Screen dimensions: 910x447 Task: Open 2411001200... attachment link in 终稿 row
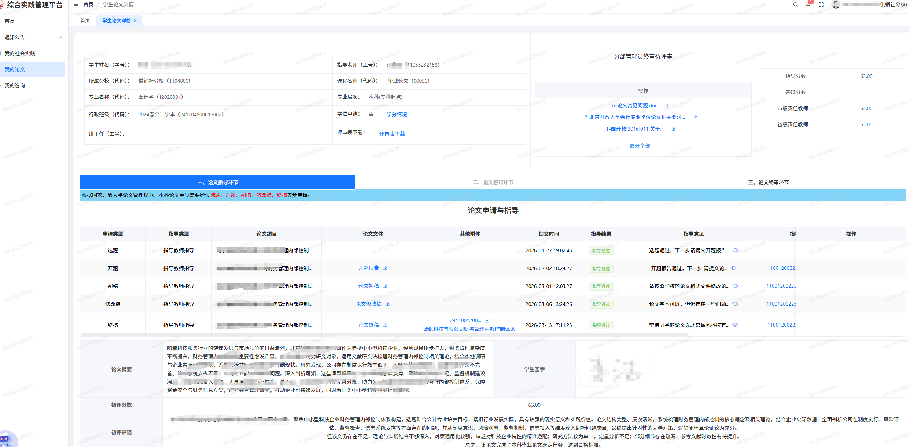pos(465,320)
